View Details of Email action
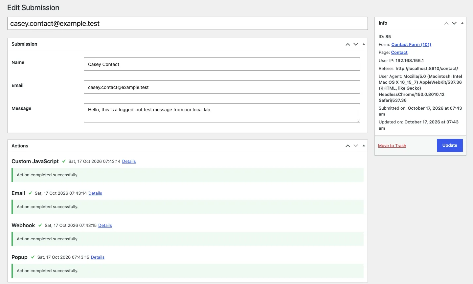 point(95,193)
